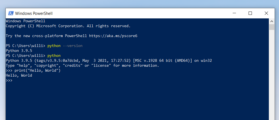Click the blank console area below the prompt
The width and height of the screenshot is (279, 120).
tap(137, 102)
